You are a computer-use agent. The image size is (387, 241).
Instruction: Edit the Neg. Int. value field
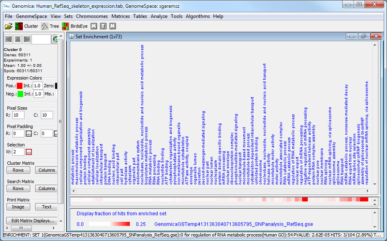pos(38,94)
